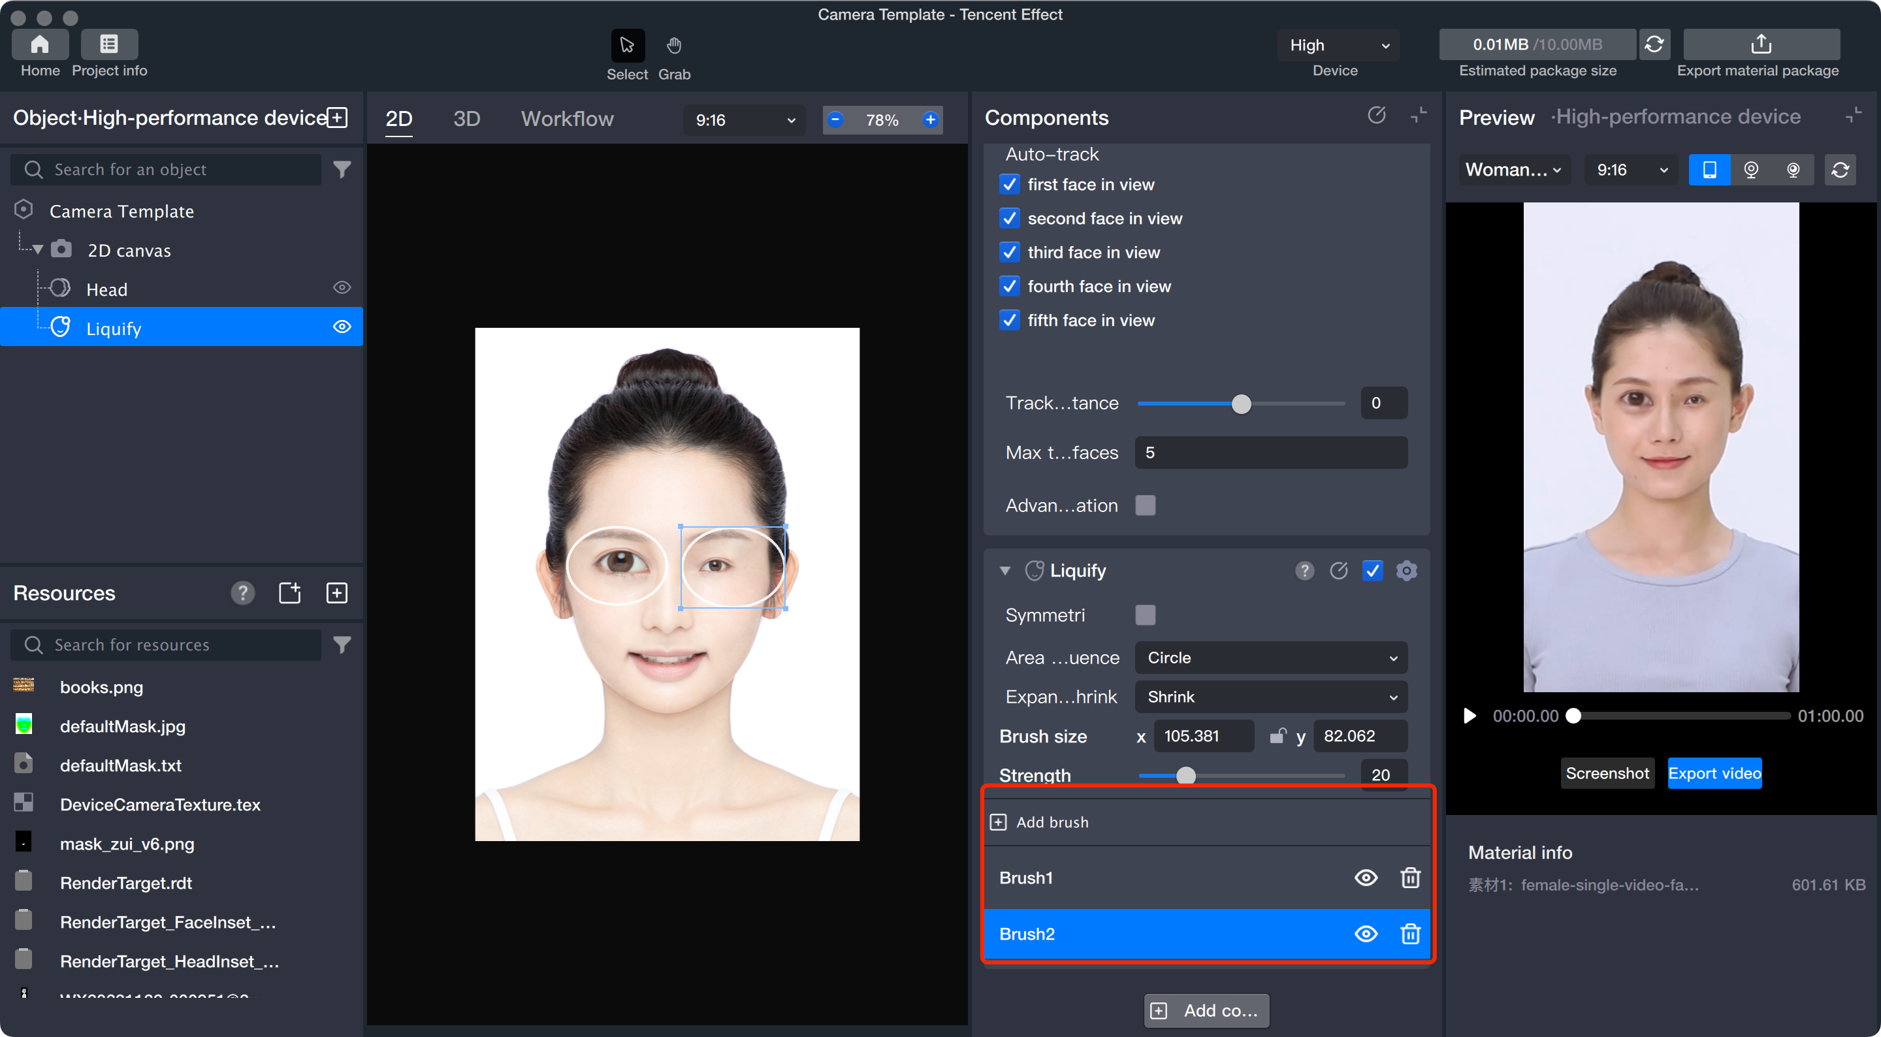Click the zoom-in plus button

pos(929,120)
